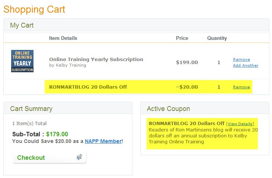Click the $199.00 price value
Image resolution: width=272 pixels, height=178 pixels.
187,62
